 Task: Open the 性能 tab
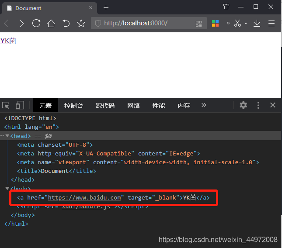(159, 106)
